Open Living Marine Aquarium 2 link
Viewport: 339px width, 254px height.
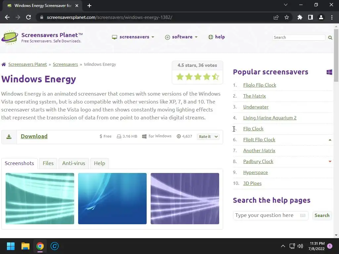click(270, 118)
